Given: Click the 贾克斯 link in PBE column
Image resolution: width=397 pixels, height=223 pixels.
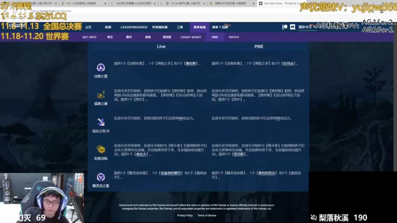Looking at the screenshot, I should (239, 154).
